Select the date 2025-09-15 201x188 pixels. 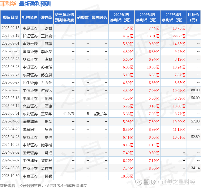11,28
